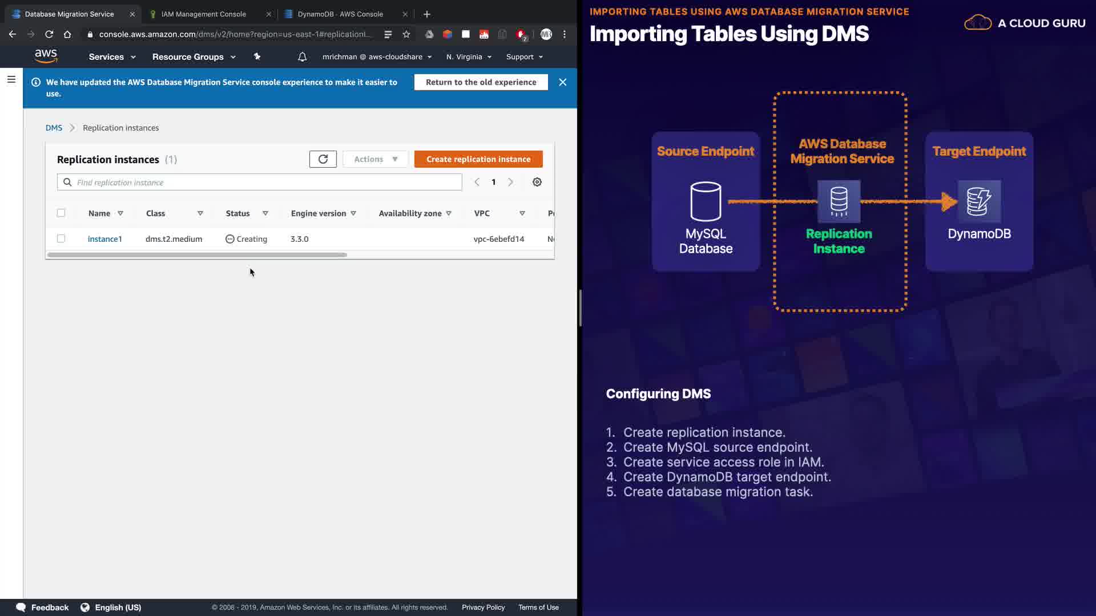Click Create replication instance button
This screenshot has width=1096, height=616.
(478, 159)
